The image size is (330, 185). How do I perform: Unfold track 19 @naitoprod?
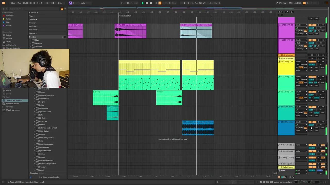click(279, 55)
